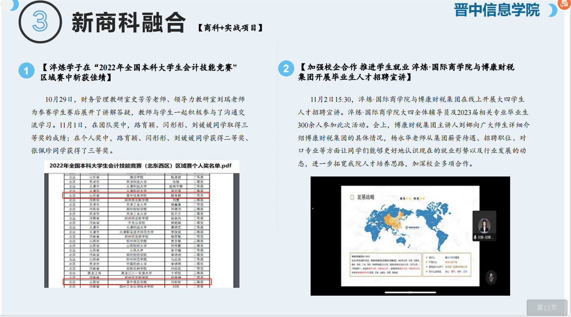Click the heading about 博康财税集团 recruitment talk
The width and height of the screenshot is (571, 317).
406,72
